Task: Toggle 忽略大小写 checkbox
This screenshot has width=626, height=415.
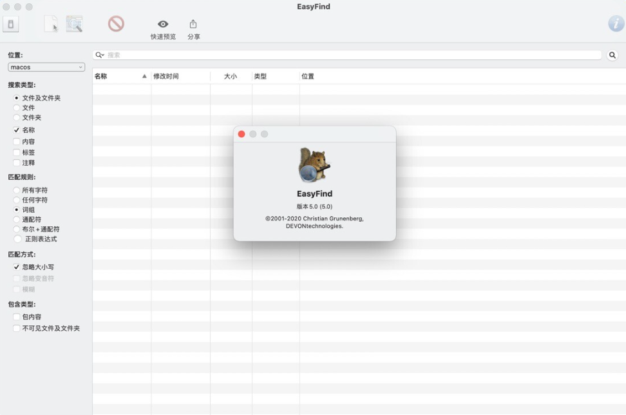Action: 16,267
